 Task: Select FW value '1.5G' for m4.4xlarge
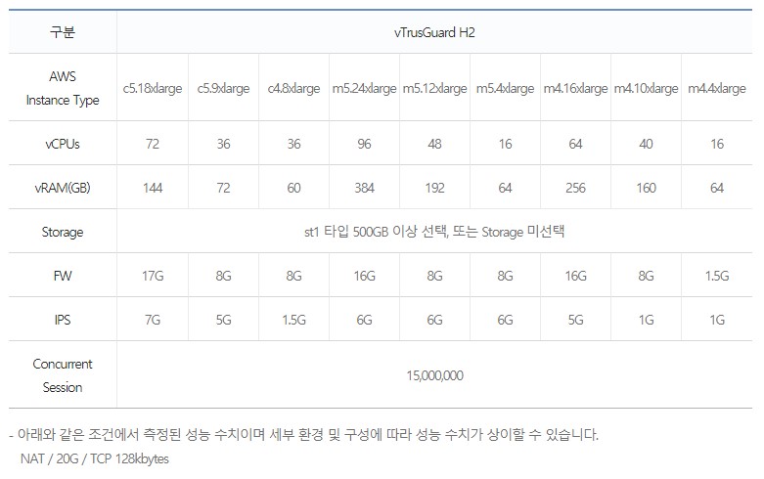pyautogui.click(x=717, y=276)
